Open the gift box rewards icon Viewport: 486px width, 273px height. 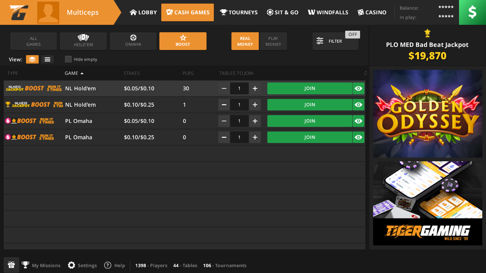(x=11, y=265)
